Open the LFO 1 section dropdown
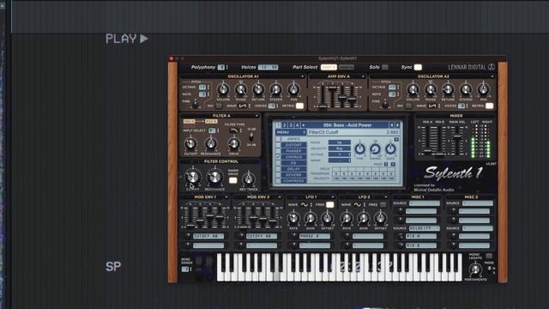The height and width of the screenshot is (309, 549). tap(332, 197)
